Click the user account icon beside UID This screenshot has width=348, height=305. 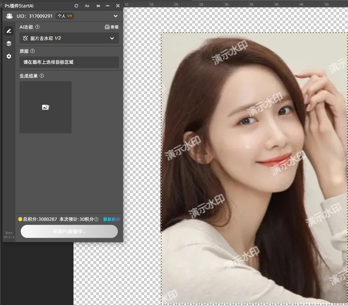click(10, 16)
